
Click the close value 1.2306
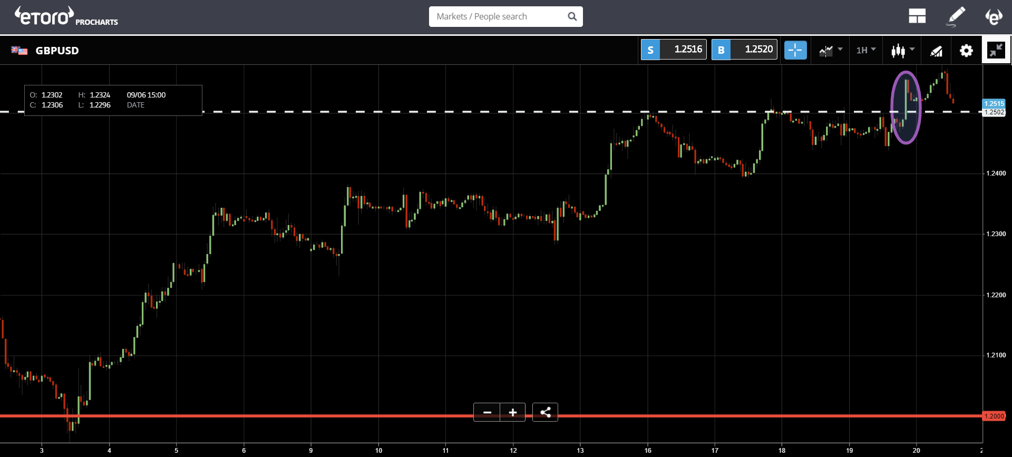click(x=52, y=105)
